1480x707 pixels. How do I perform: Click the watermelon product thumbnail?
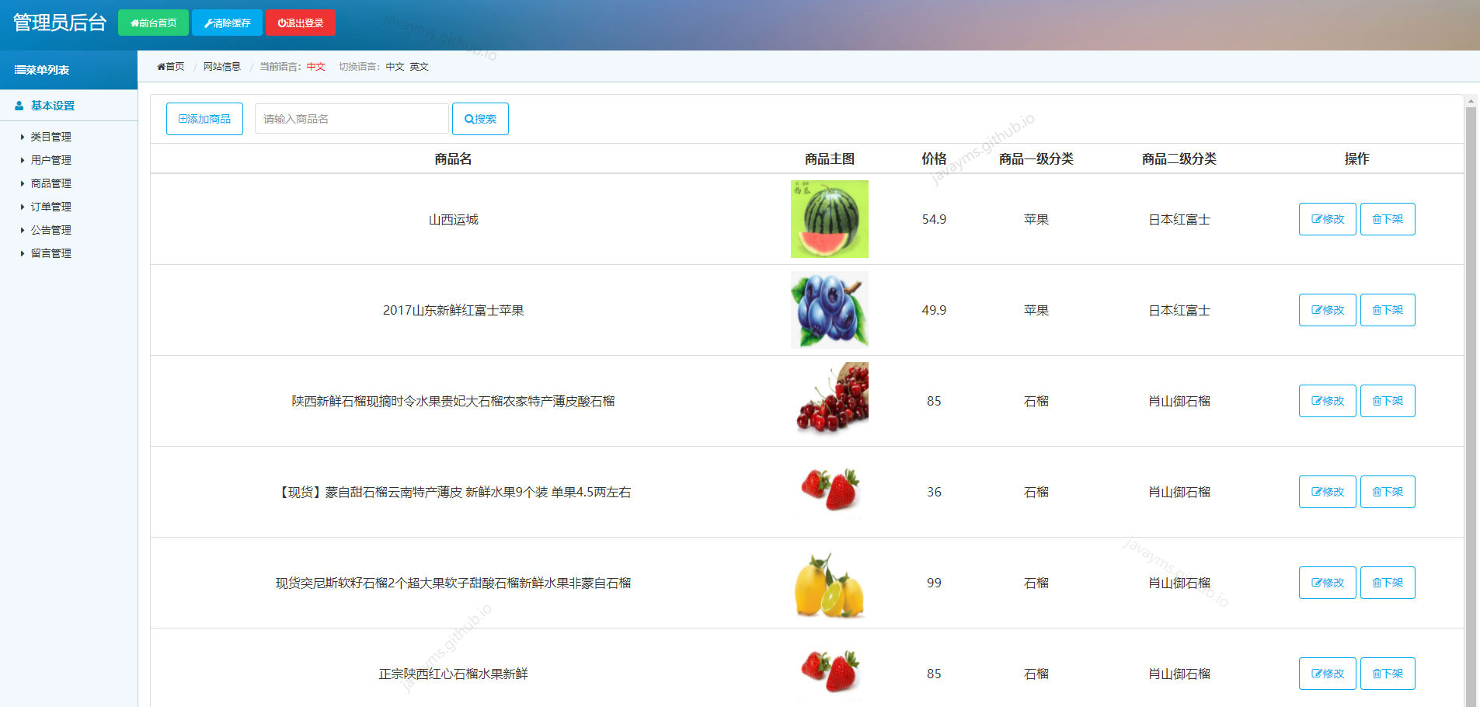coord(829,219)
